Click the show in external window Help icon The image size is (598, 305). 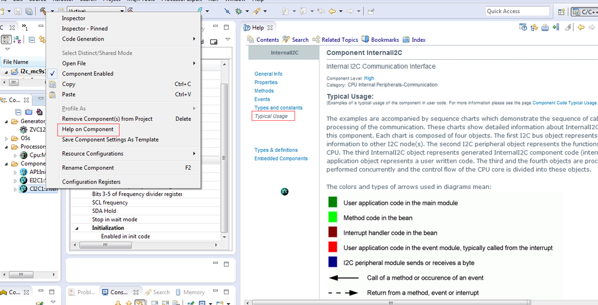point(523,27)
